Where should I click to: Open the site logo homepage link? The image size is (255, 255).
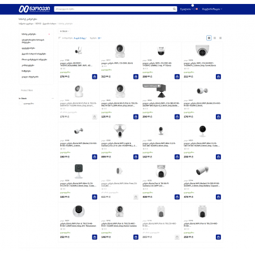pyautogui.click(x=34, y=9)
